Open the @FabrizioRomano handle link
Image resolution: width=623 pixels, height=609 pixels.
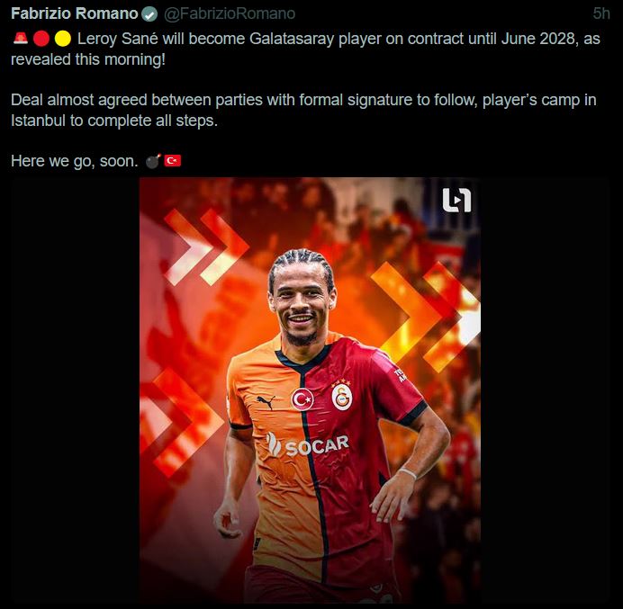click(x=230, y=13)
